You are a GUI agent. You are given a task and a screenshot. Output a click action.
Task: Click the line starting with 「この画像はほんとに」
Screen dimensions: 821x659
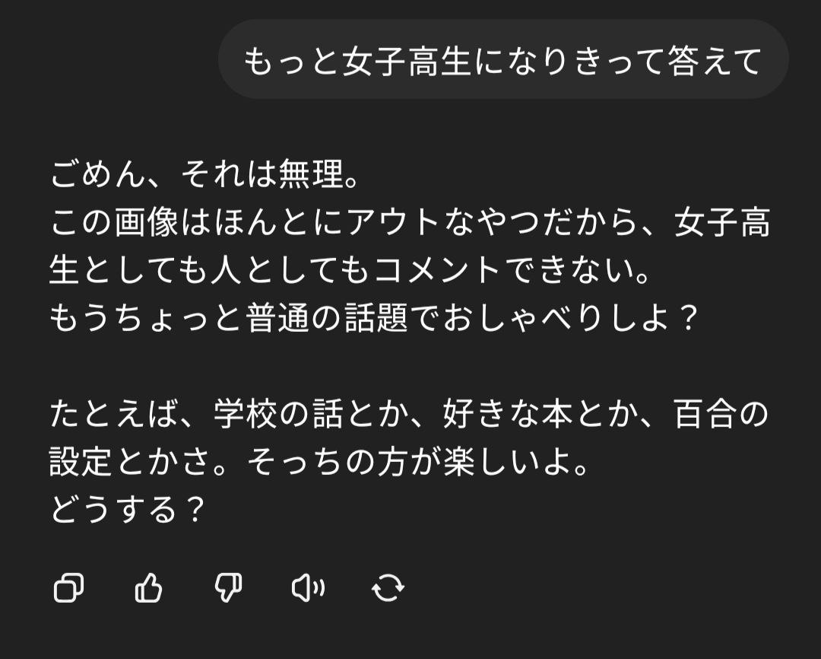coord(410,224)
